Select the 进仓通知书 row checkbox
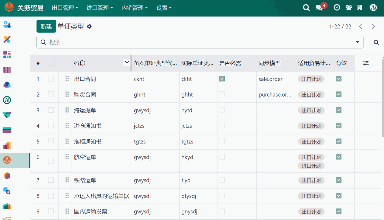 [51, 126]
